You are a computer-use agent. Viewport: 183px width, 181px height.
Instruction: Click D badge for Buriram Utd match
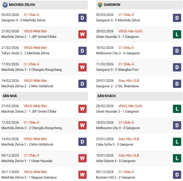[x=177, y=175]
